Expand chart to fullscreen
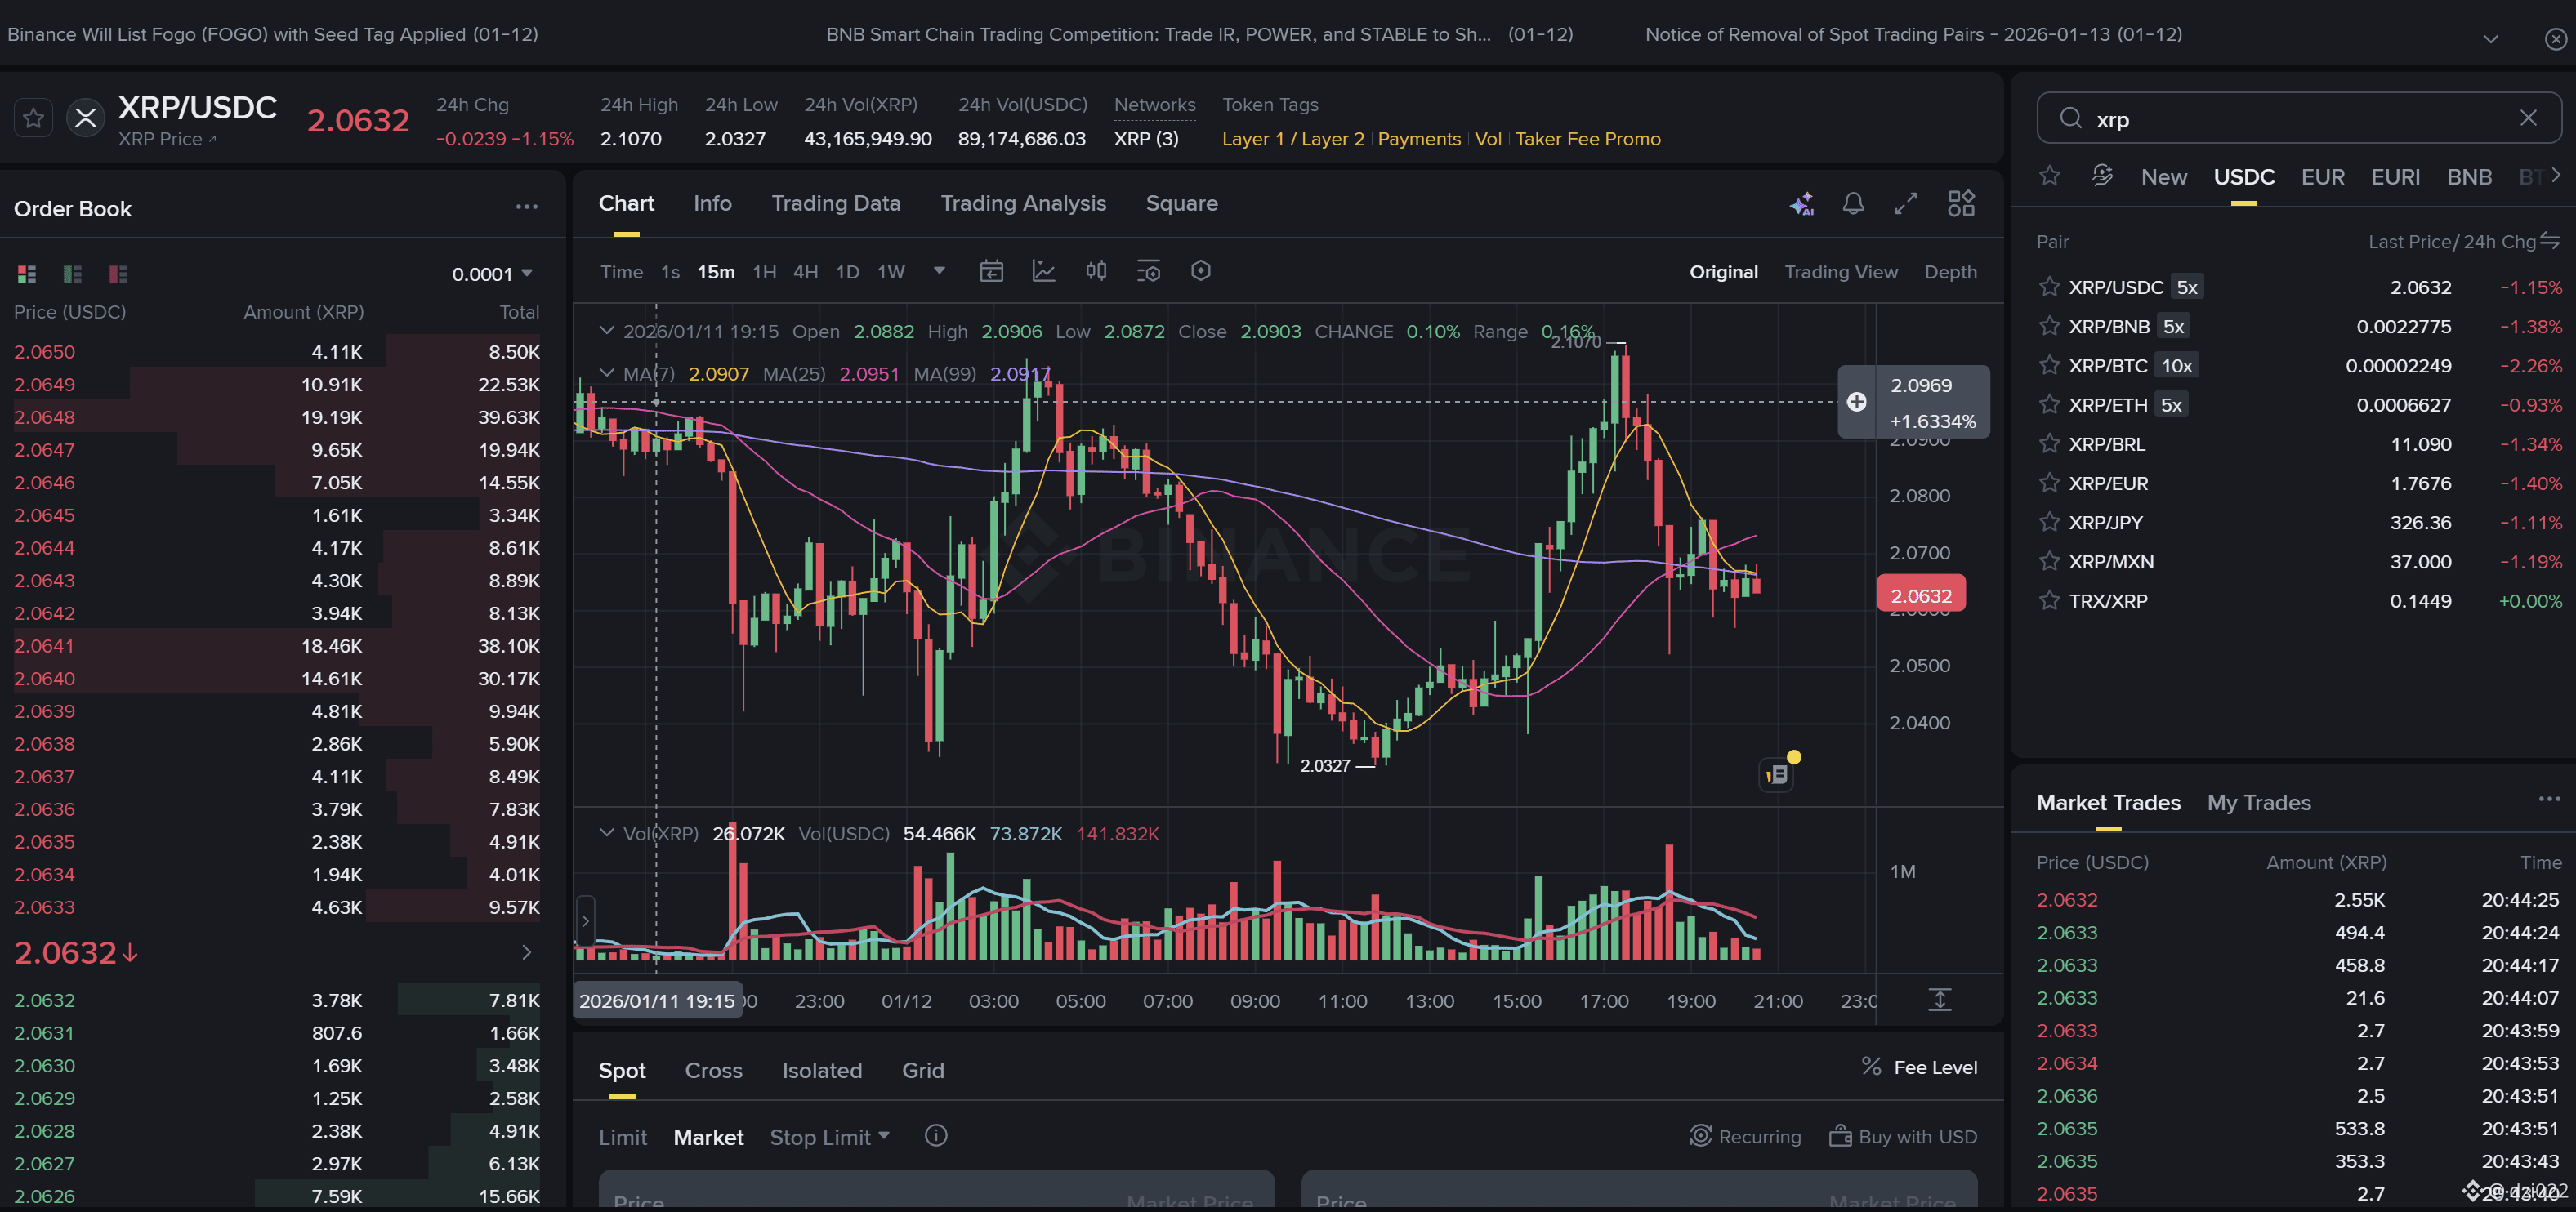 tap(1906, 204)
